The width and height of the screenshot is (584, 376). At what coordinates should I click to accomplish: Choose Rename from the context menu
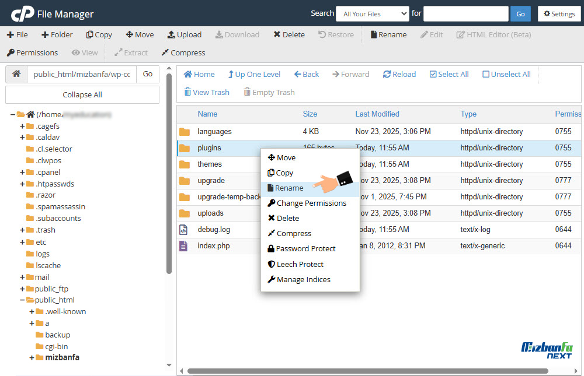point(289,188)
